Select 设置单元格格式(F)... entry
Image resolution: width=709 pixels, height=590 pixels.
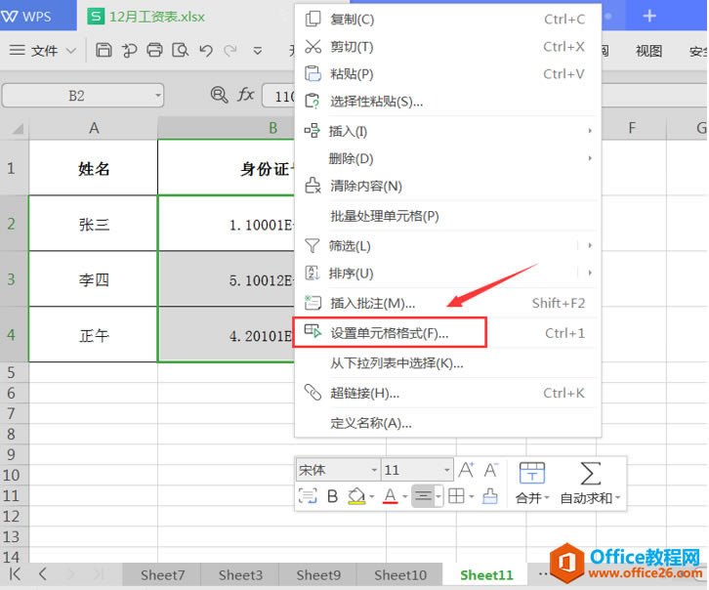(447, 333)
